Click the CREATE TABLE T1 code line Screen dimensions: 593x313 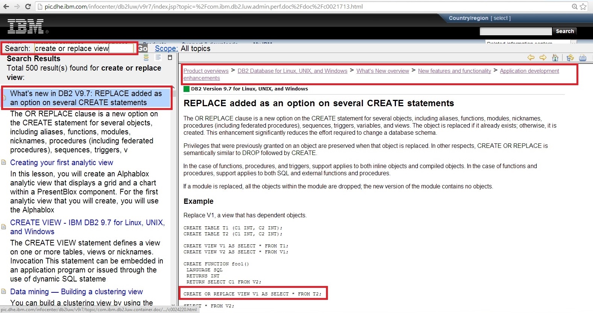point(233,228)
